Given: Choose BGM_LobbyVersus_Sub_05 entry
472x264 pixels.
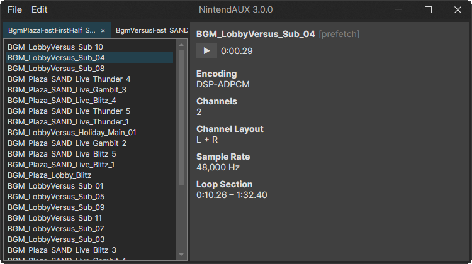Looking at the screenshot, I should click(90, 196).
